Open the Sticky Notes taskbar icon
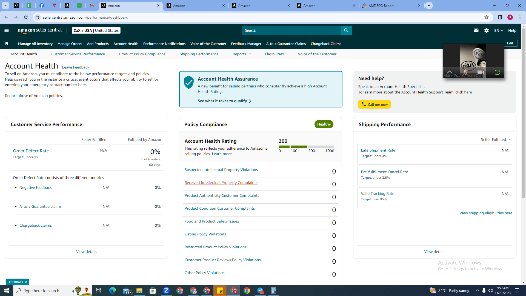The image size is (526, 296). [x=220, y=291]
